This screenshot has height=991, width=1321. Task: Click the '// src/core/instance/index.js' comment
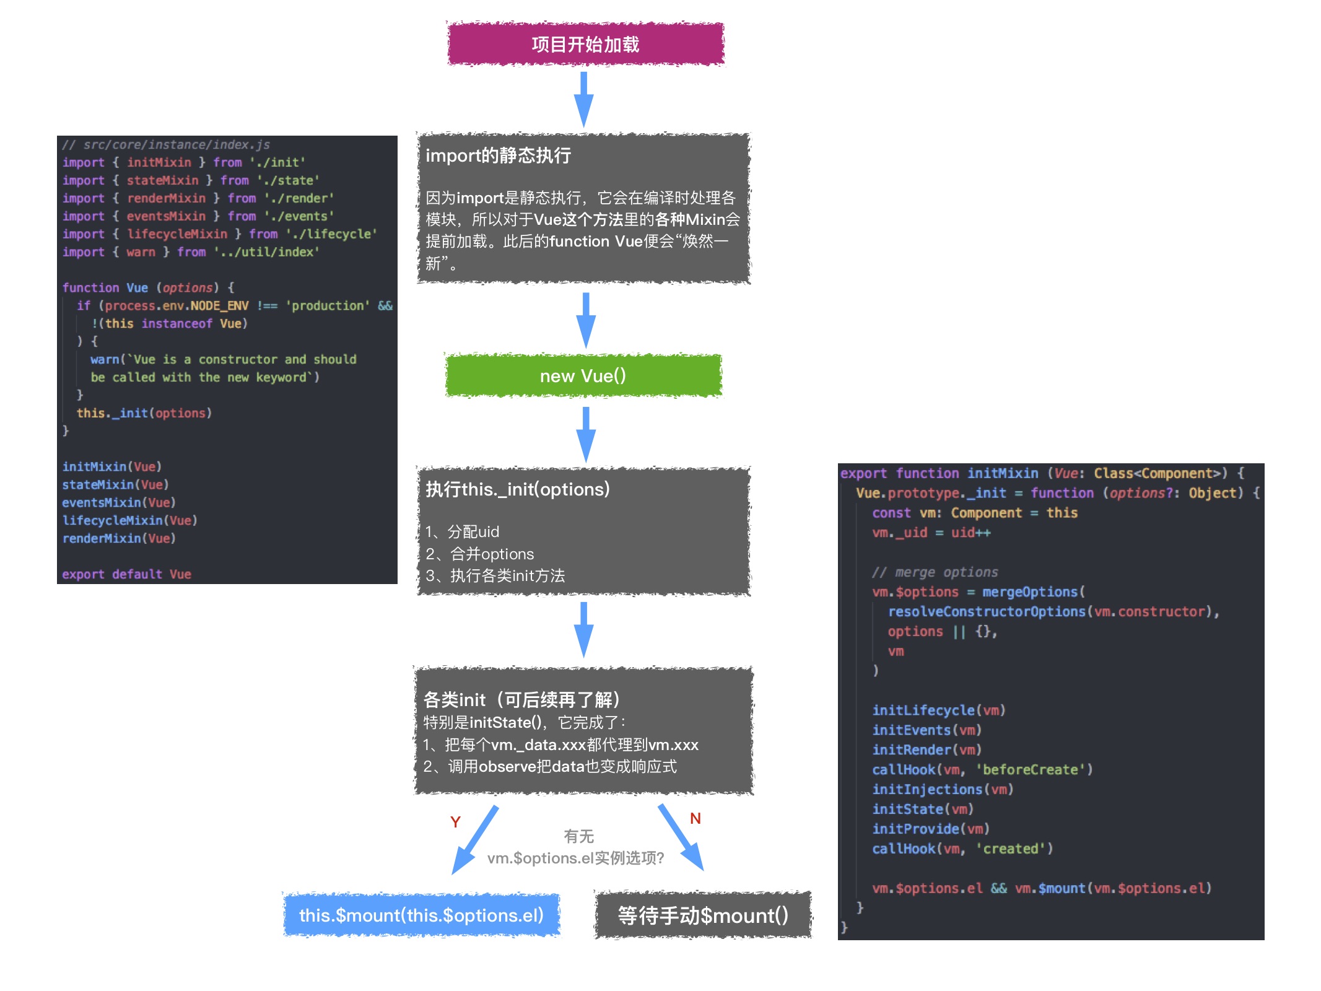pyautogui.click(x=166, y=144)
